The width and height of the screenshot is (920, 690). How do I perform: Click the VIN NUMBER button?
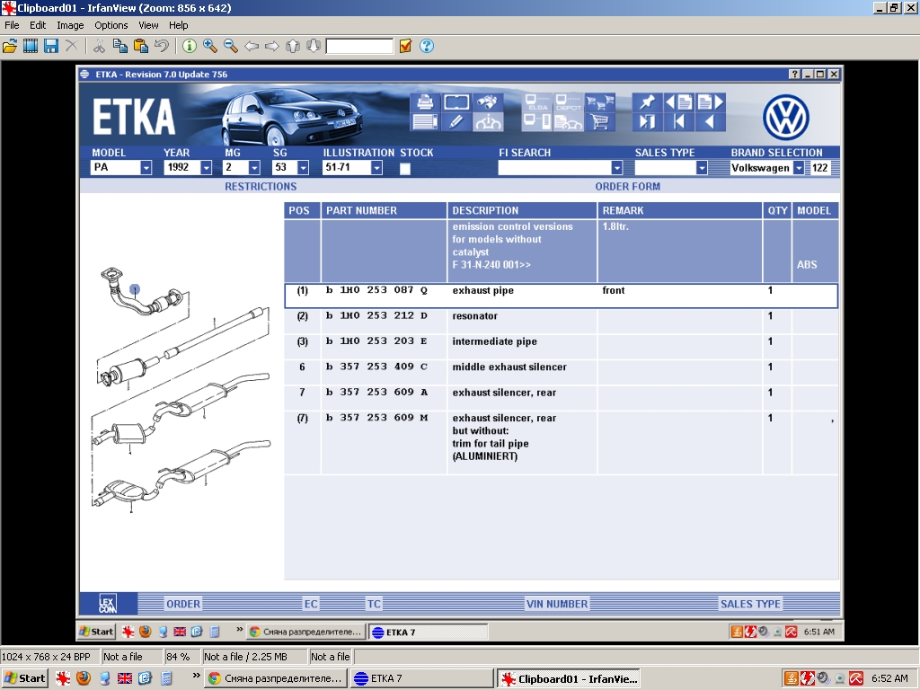[x=557, y=604]
